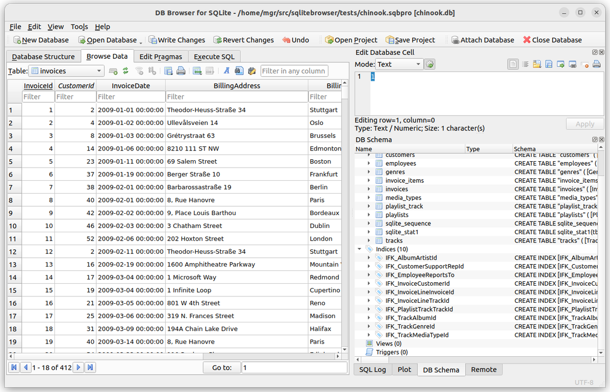Click the auto-format gear next to Mode

[430, 64]
